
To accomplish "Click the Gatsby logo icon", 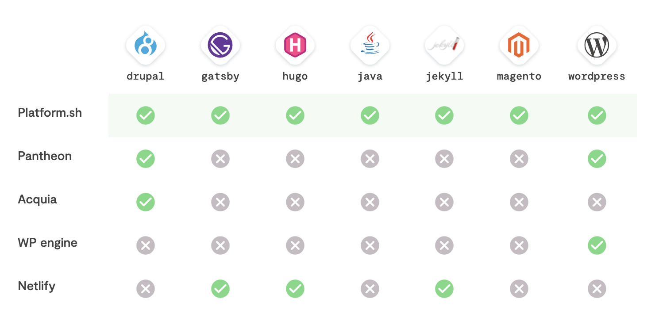I will pyautogui.click(x=220, y=45).
